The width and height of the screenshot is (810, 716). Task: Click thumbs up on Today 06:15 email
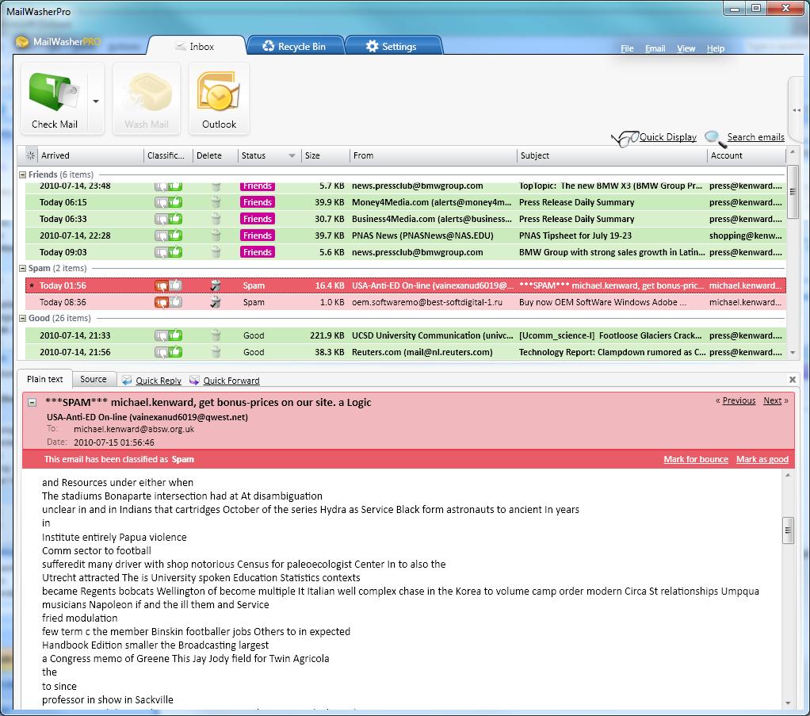(x=175, y=202)
